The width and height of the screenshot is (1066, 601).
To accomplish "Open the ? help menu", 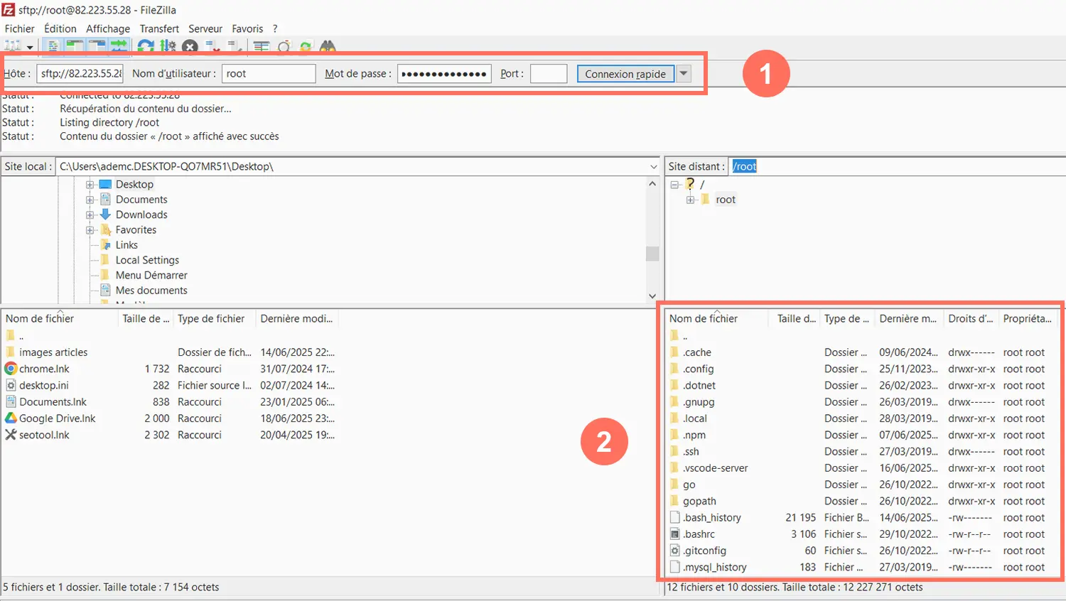I will (275, 28).
